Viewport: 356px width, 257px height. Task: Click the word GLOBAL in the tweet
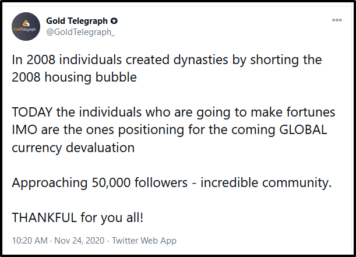point(303,130)
